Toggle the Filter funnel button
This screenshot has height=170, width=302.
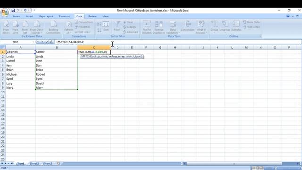tap(117, 26)
